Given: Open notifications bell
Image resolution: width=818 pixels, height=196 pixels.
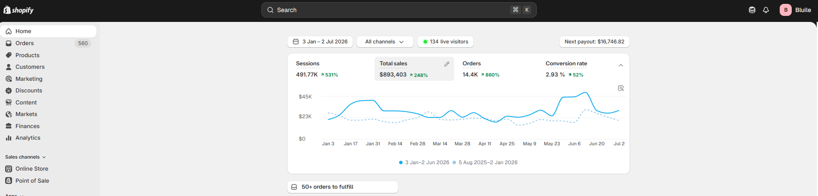Looking at the screenshot, I should pyautogui.click(x=766, y=10).
